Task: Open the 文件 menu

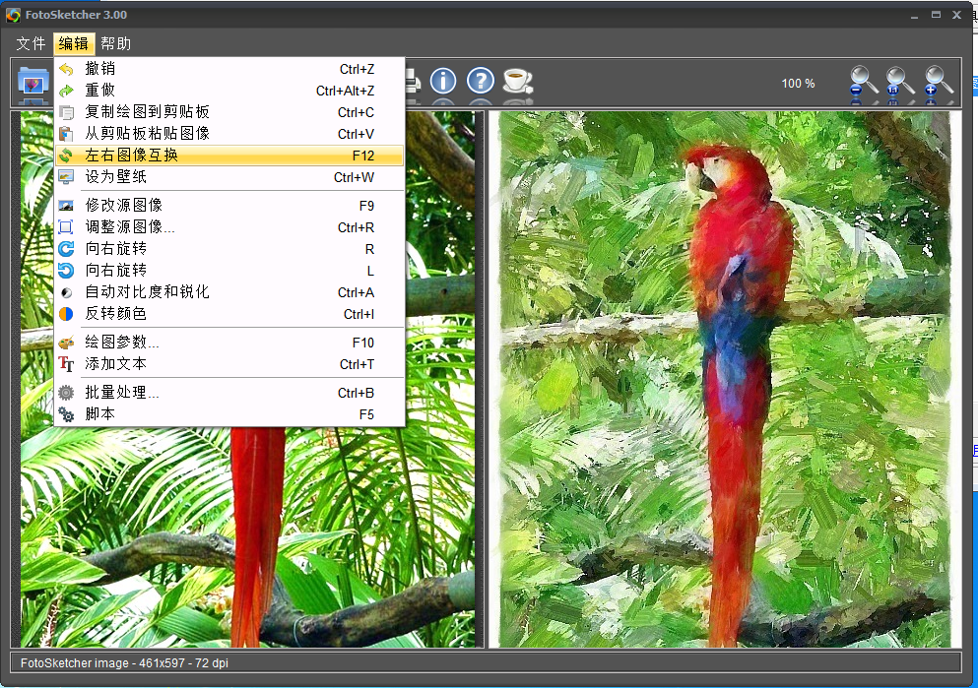Action: click(x=31, y=43)
